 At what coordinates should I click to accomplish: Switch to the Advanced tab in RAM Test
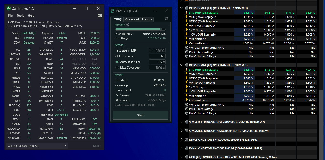tap(132, 19)
